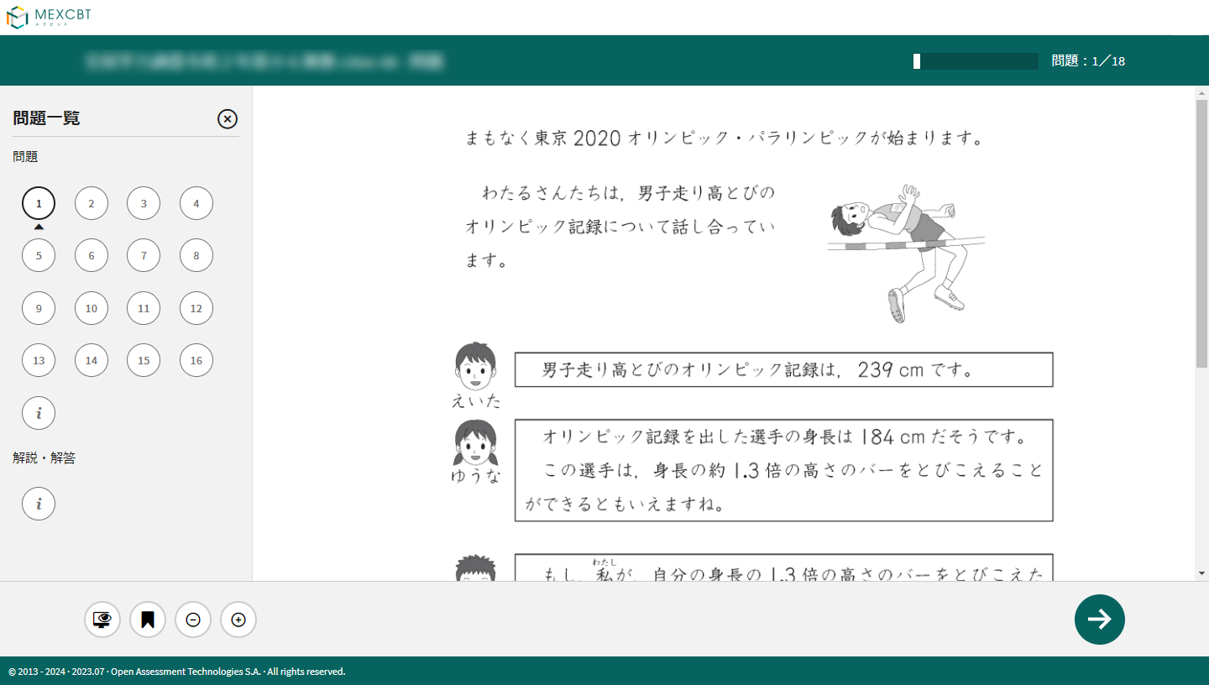Screen dimensions: 1209x685
Task: Zoom in using the plus icon
Action: 238,620
